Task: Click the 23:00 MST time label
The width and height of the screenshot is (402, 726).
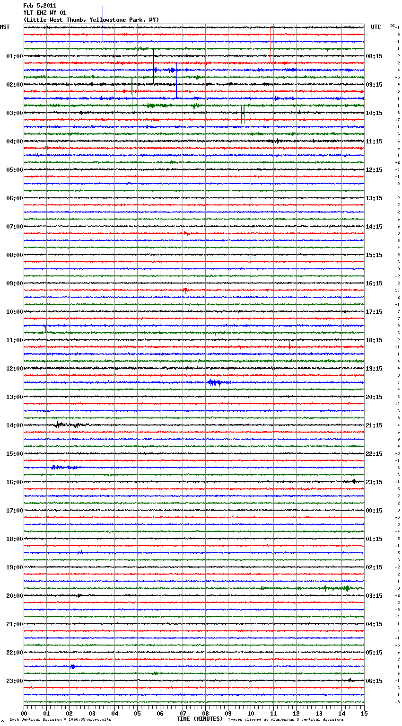Action: (15, 681)
